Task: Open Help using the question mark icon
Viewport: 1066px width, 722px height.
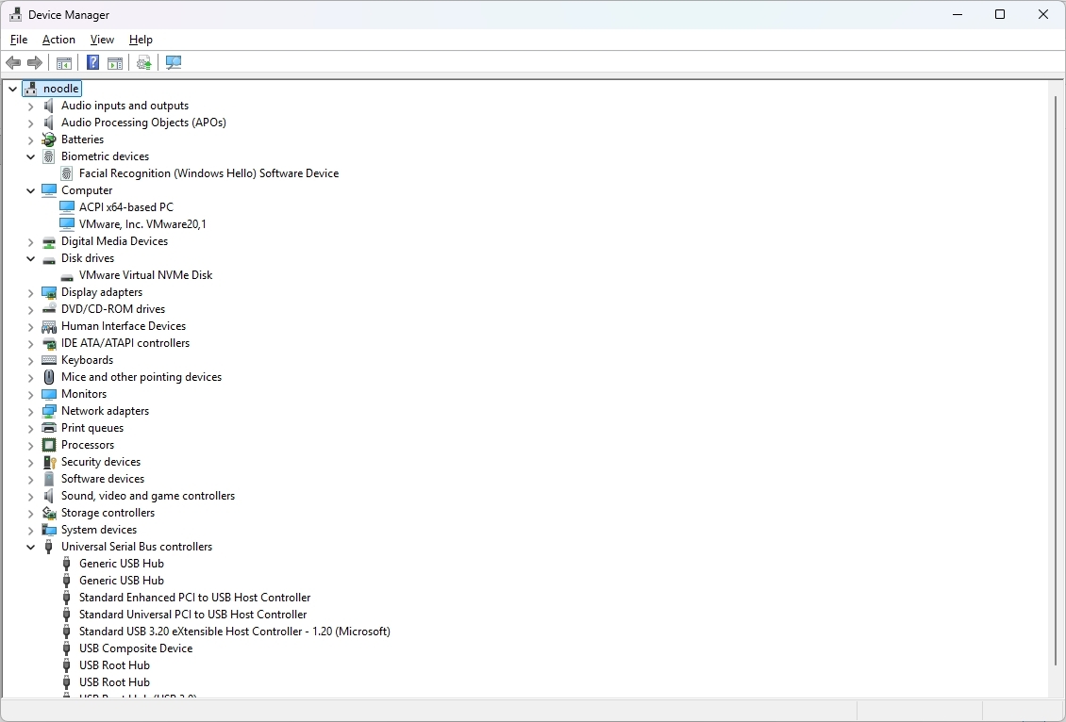Action: tap(92, 62)
